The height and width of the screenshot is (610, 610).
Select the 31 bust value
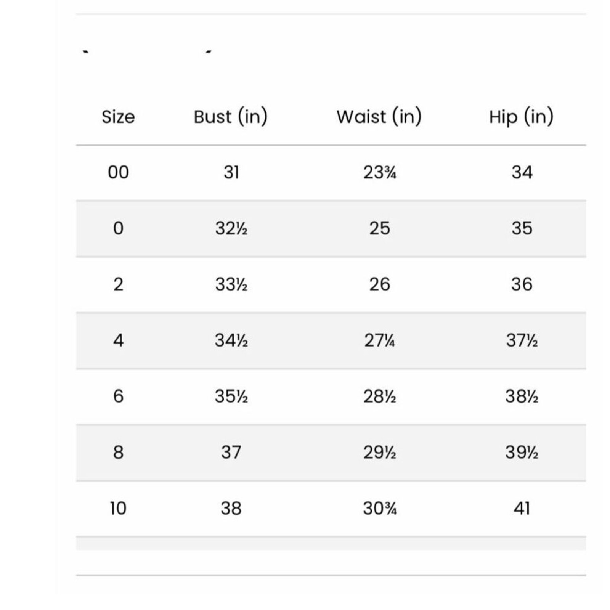[x=231, y=172]
